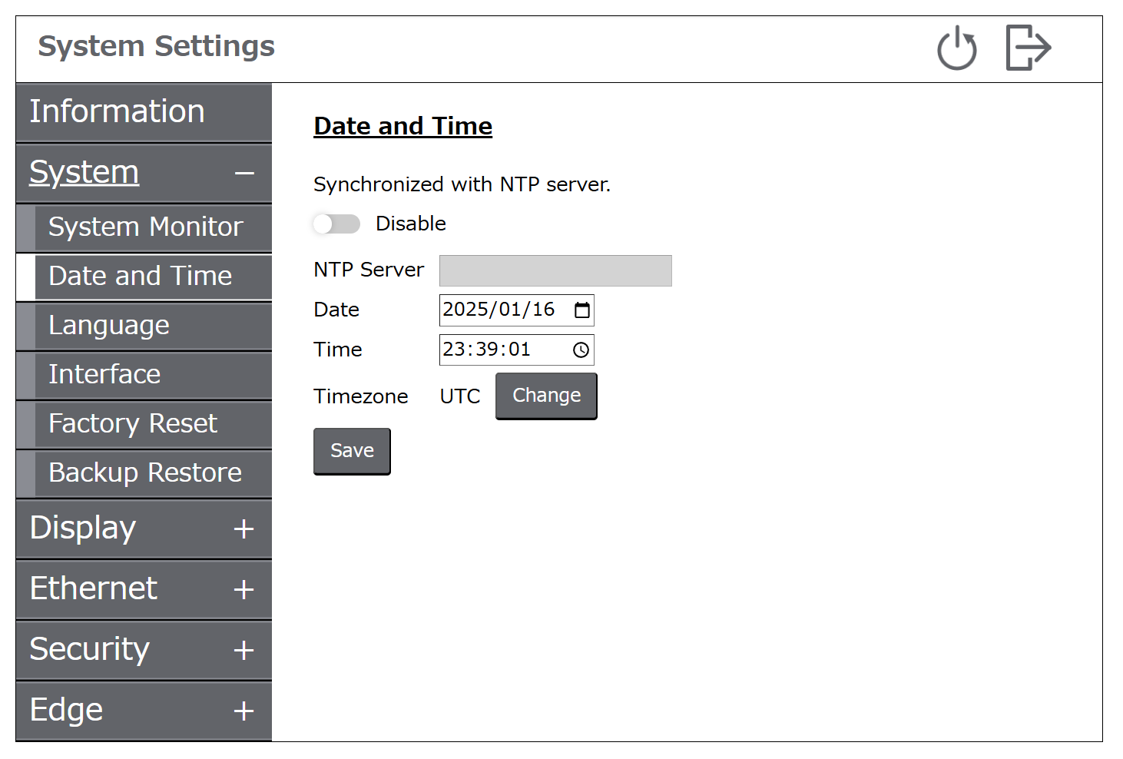Expand the Ethernet menu section
The image size is (1123, 759).
pos(144,589)
